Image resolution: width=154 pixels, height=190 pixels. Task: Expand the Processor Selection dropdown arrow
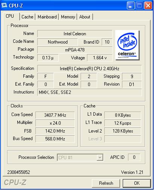pos(100,157)
